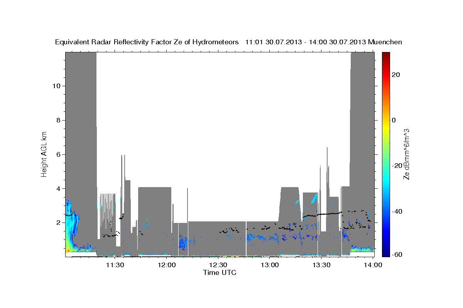The image size is (463, 308).
Task: Click the 13:00 time tick label
Action: pos(270,265)
